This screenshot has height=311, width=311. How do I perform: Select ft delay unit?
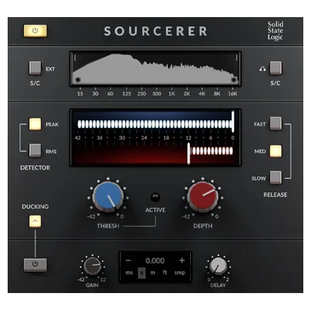pos(164,273)
